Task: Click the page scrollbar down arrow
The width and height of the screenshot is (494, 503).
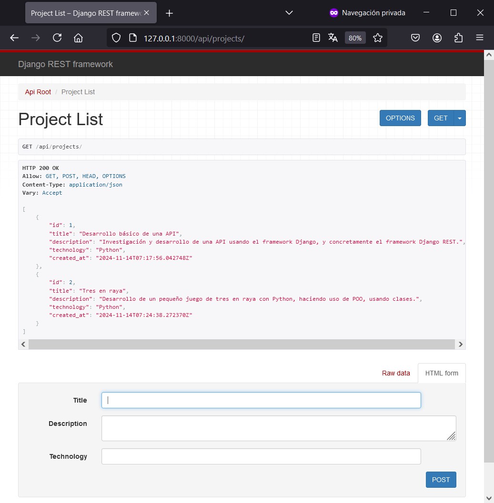Action: pos(489,499)
